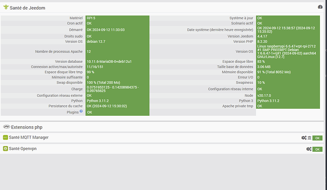This screenshot has height=190, width=327.
Task: Open the gears icon on the Santé Openvpn row
Action: [309, 149]
